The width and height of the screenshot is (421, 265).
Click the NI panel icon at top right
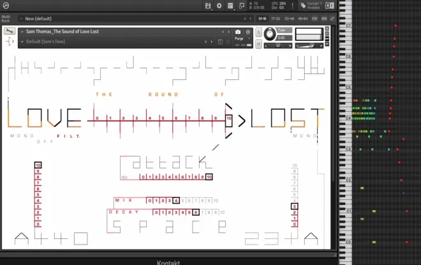click(330, 6)
